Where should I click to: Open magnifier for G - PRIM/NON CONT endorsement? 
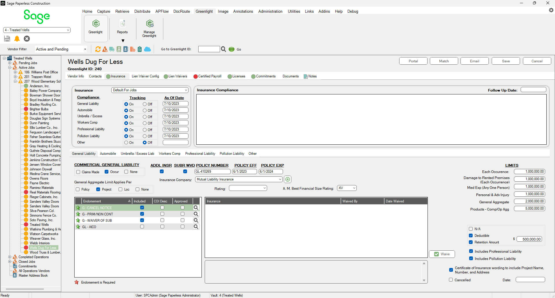point(196,214)
